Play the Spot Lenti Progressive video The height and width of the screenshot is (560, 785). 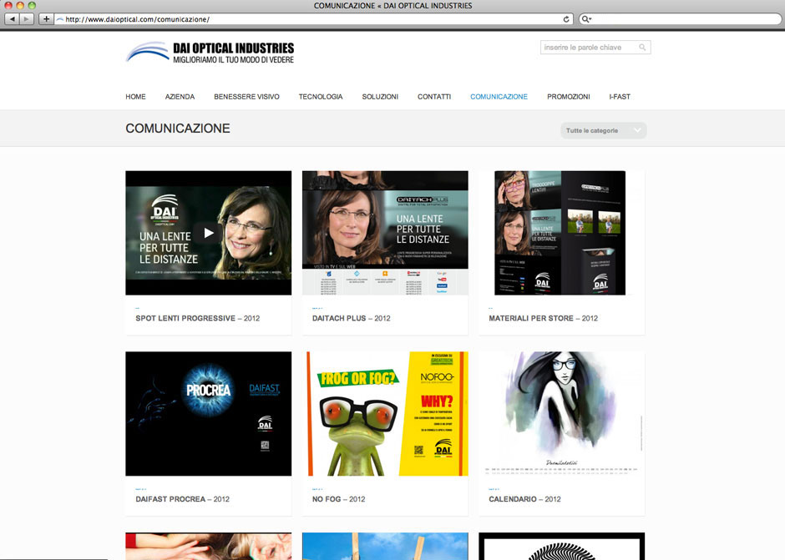point(209,233)
